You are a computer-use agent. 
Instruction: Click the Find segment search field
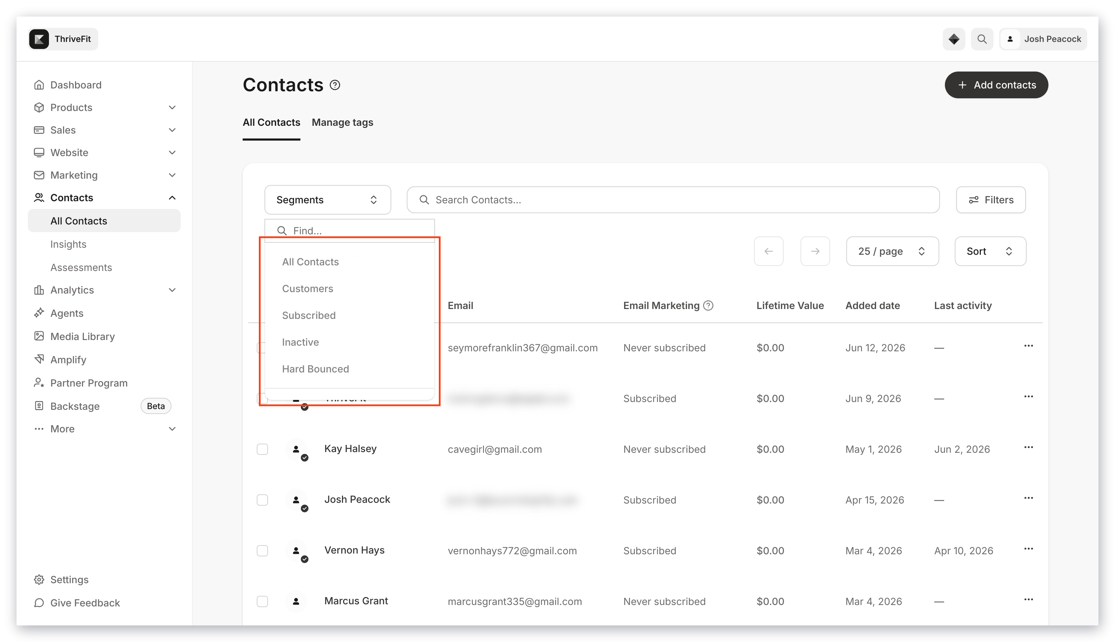point(349,230)
